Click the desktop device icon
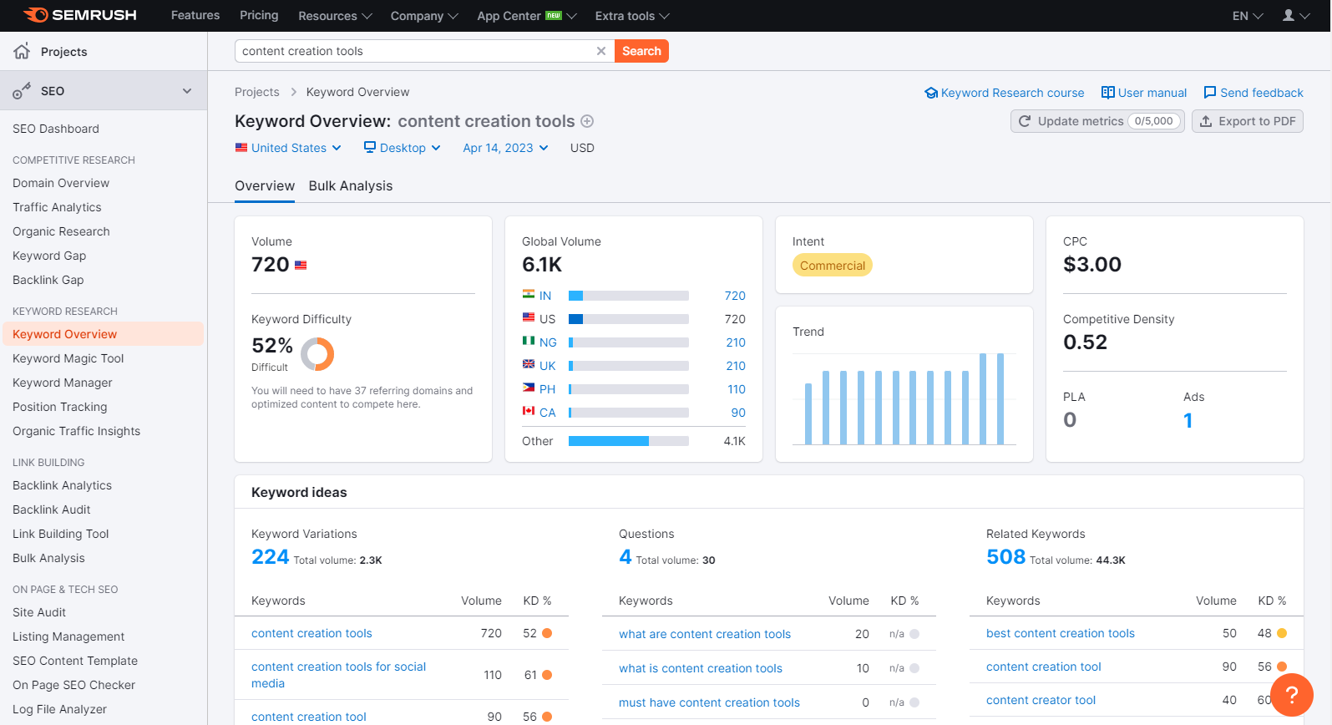Image resolution: width=1332 pixels, height=725 pixels. click(x=370, y=147)
